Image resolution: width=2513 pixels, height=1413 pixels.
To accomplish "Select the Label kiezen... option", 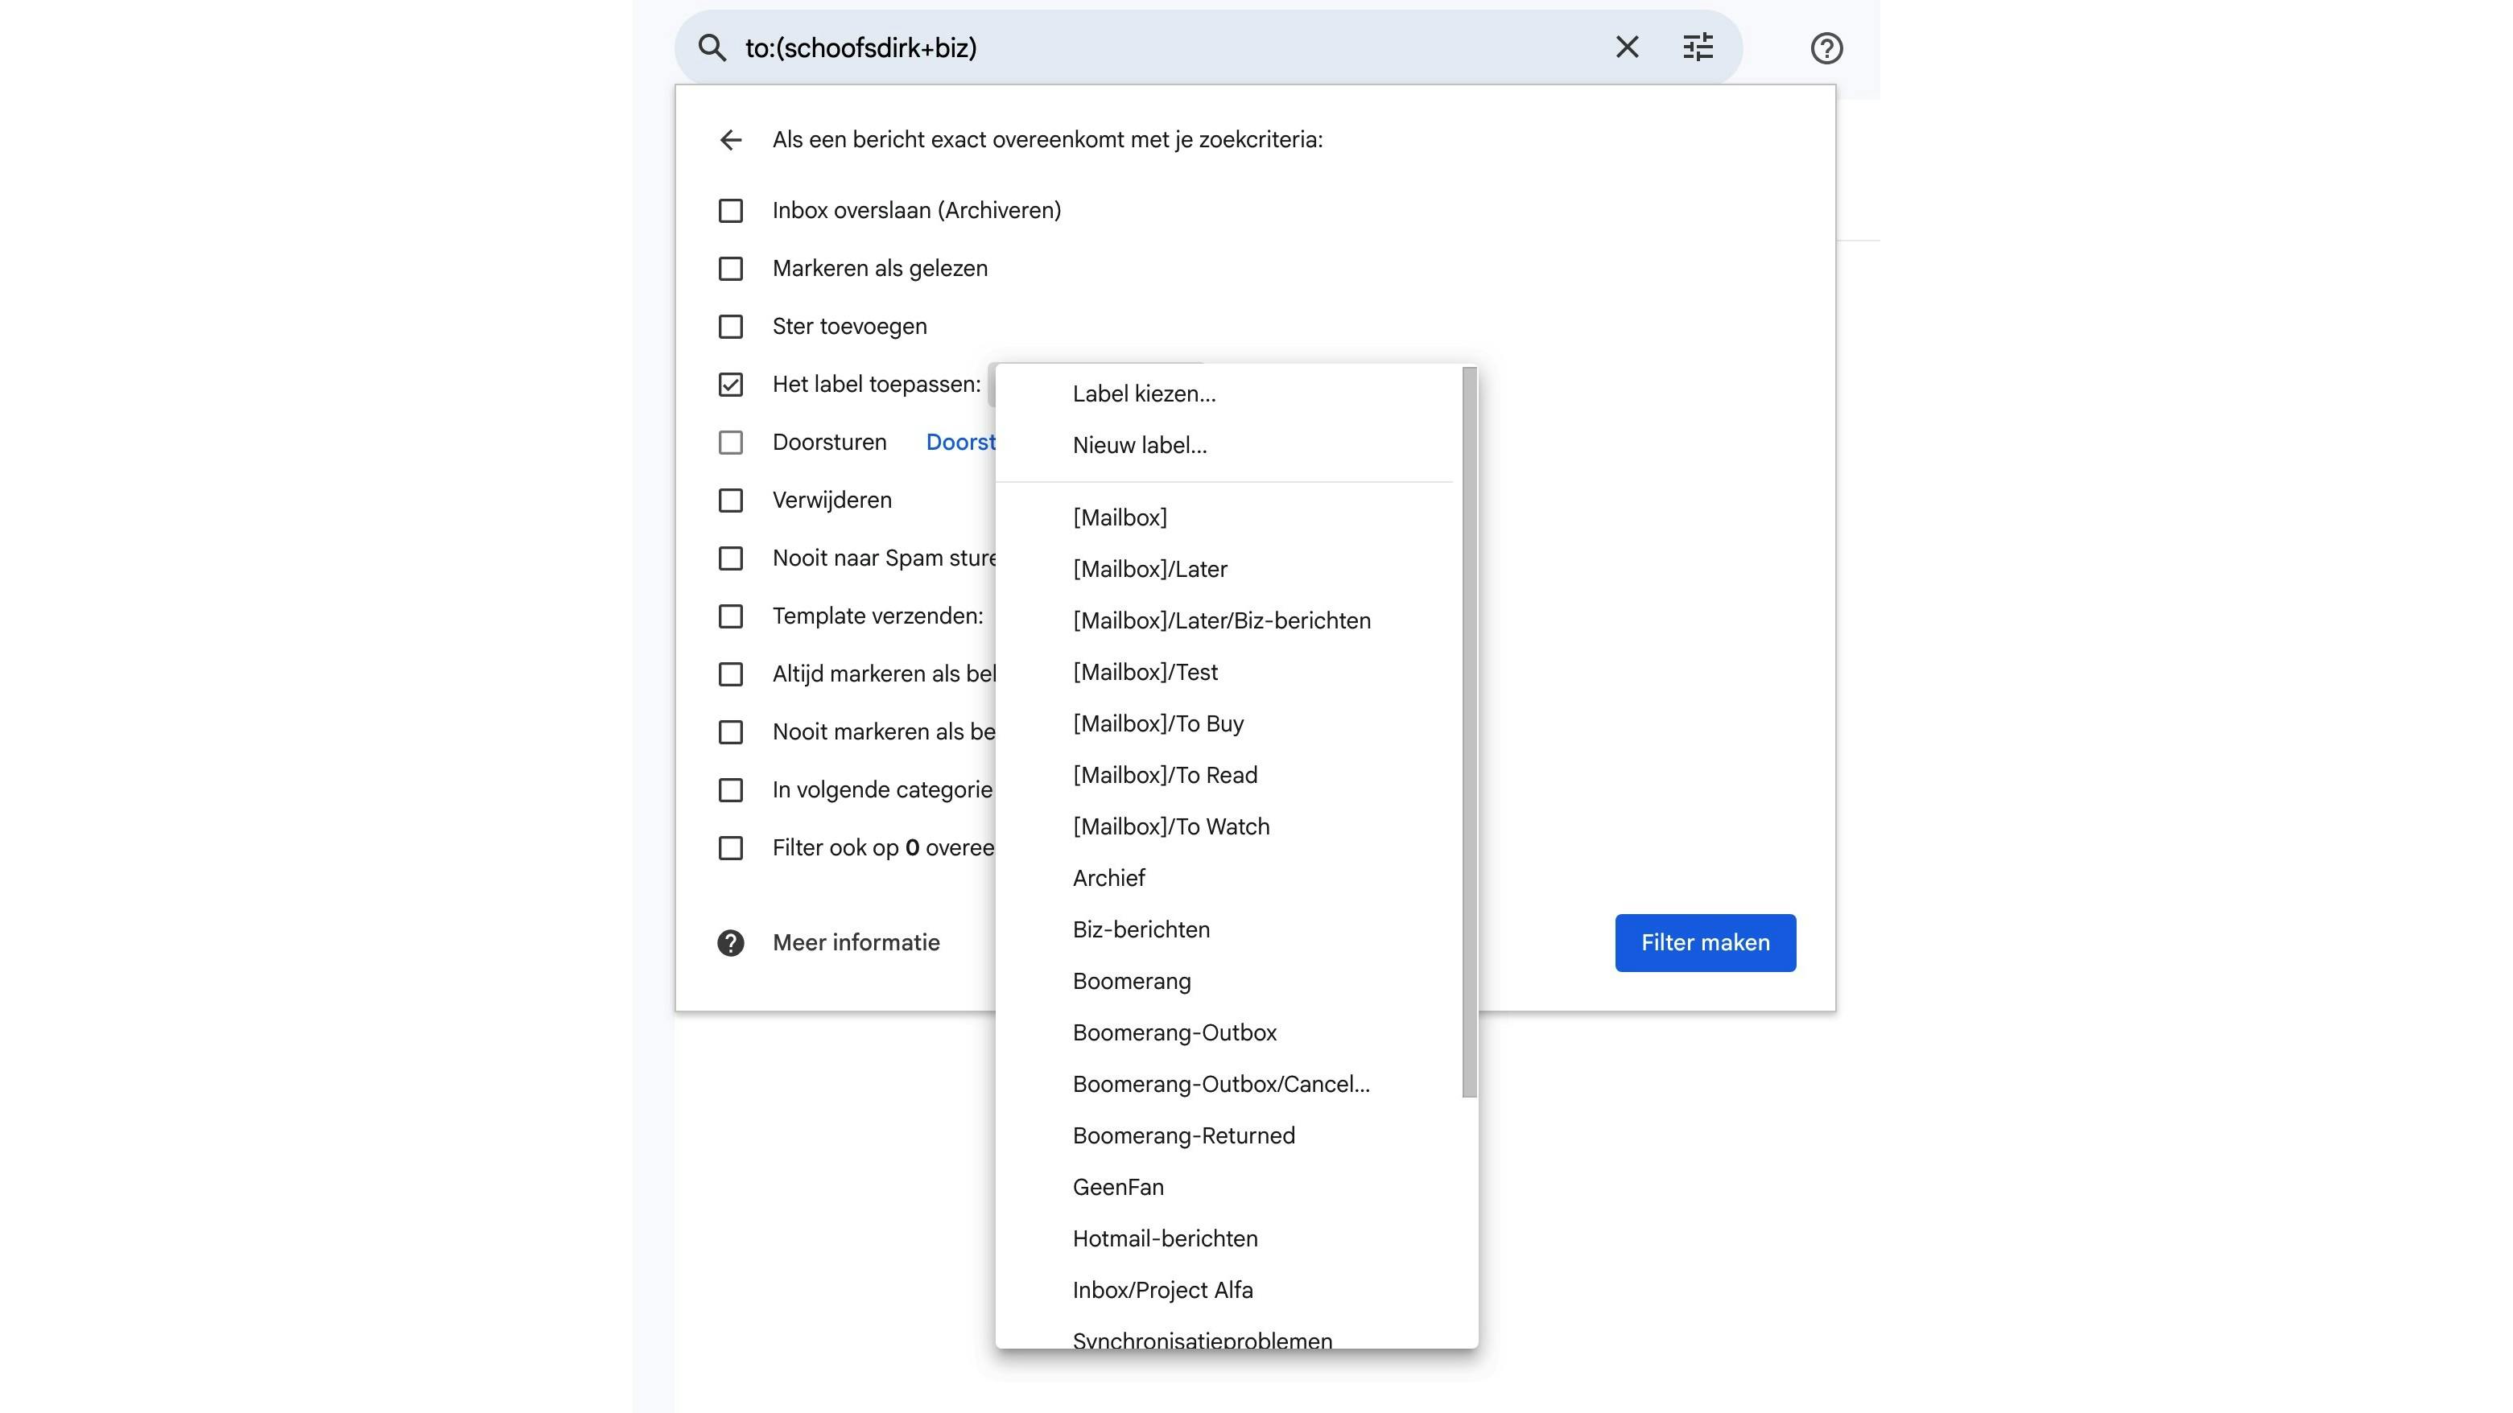I will (1143, 394).
